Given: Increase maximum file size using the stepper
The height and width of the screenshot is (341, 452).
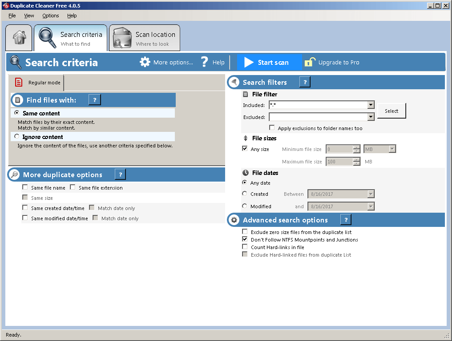Looking at the screenshot, I should pos(355,159).
